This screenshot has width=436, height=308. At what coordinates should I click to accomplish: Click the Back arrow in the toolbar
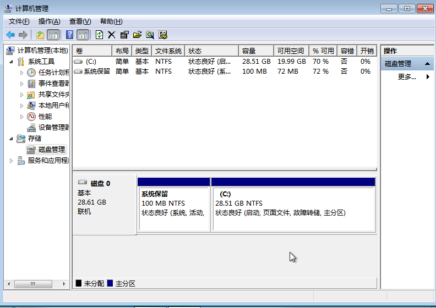(10, 35)
